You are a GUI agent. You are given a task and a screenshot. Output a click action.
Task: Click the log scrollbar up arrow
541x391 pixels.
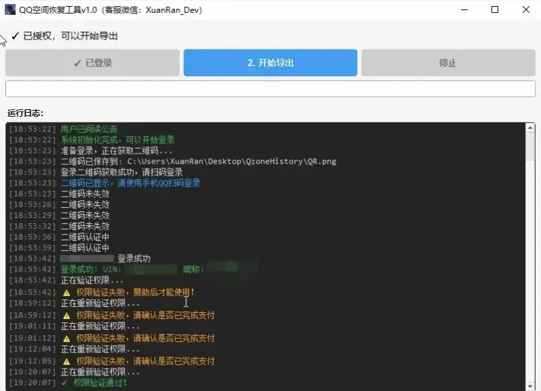(x=530, y=128)
